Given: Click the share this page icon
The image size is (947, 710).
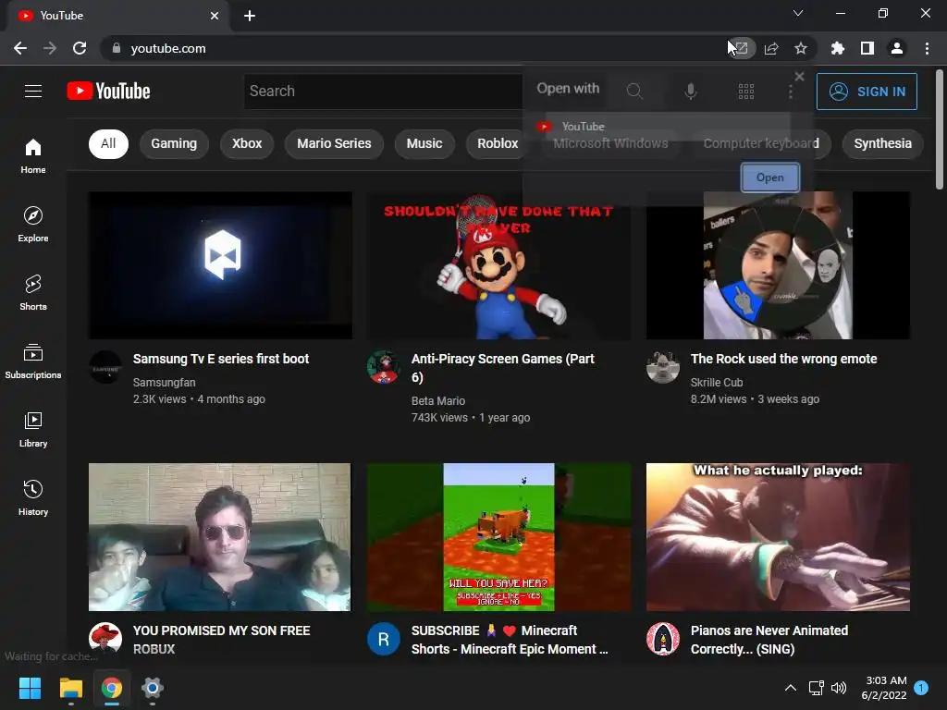Looking at the screenshot, I should pyautogui.click(x=771, y=48).
